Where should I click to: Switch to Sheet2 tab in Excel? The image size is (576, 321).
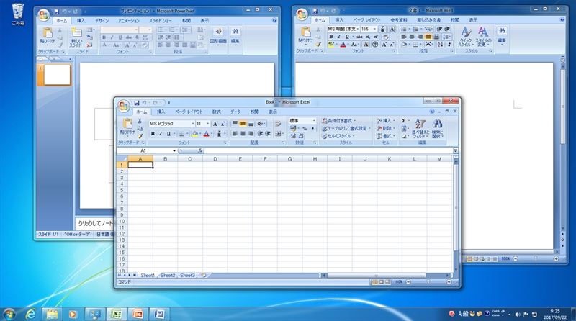(168, 275)
